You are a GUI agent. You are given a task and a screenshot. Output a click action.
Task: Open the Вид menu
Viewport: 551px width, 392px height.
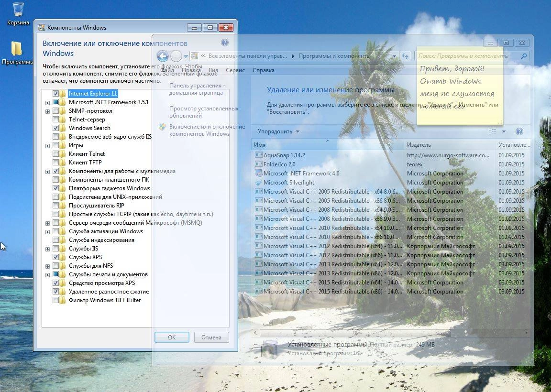click(213, 70)
